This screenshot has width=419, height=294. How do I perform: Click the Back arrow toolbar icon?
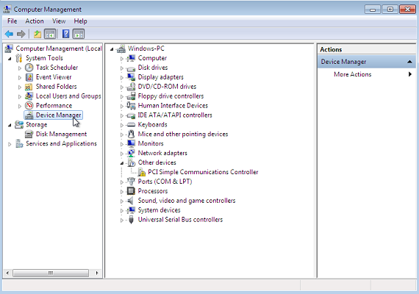[x=9, y=34]
